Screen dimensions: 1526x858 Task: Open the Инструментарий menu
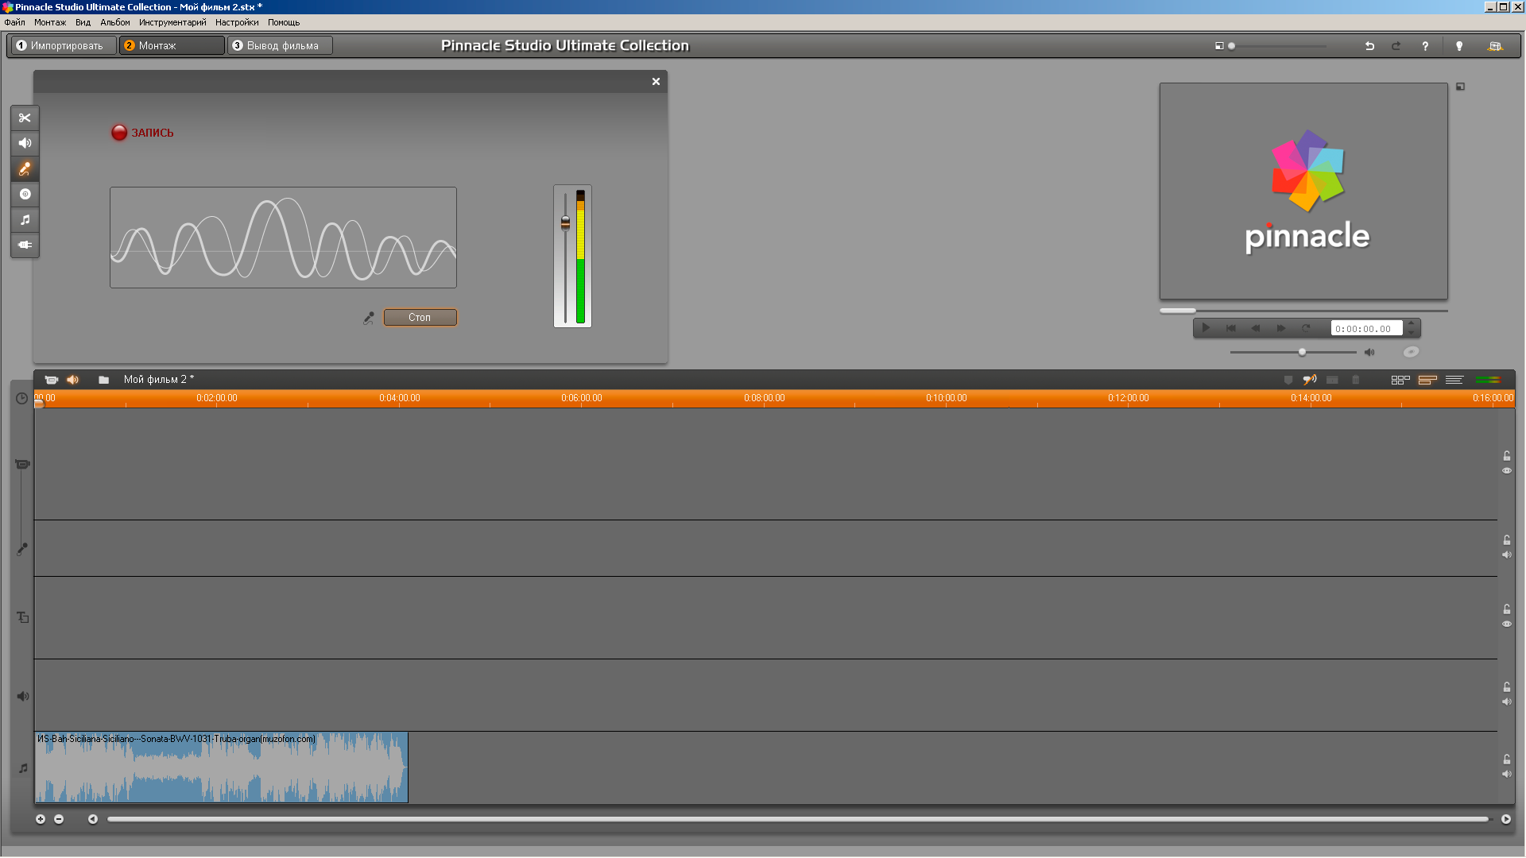coord(172,22)
